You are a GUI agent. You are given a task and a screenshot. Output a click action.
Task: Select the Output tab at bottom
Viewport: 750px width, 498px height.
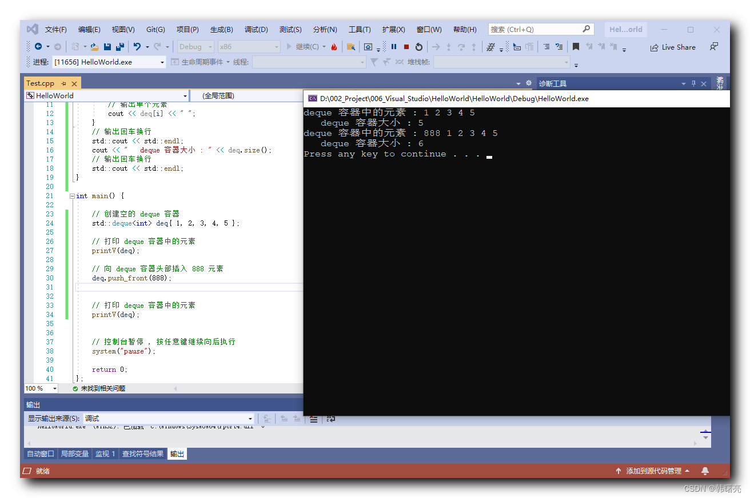tap(177, 454)
